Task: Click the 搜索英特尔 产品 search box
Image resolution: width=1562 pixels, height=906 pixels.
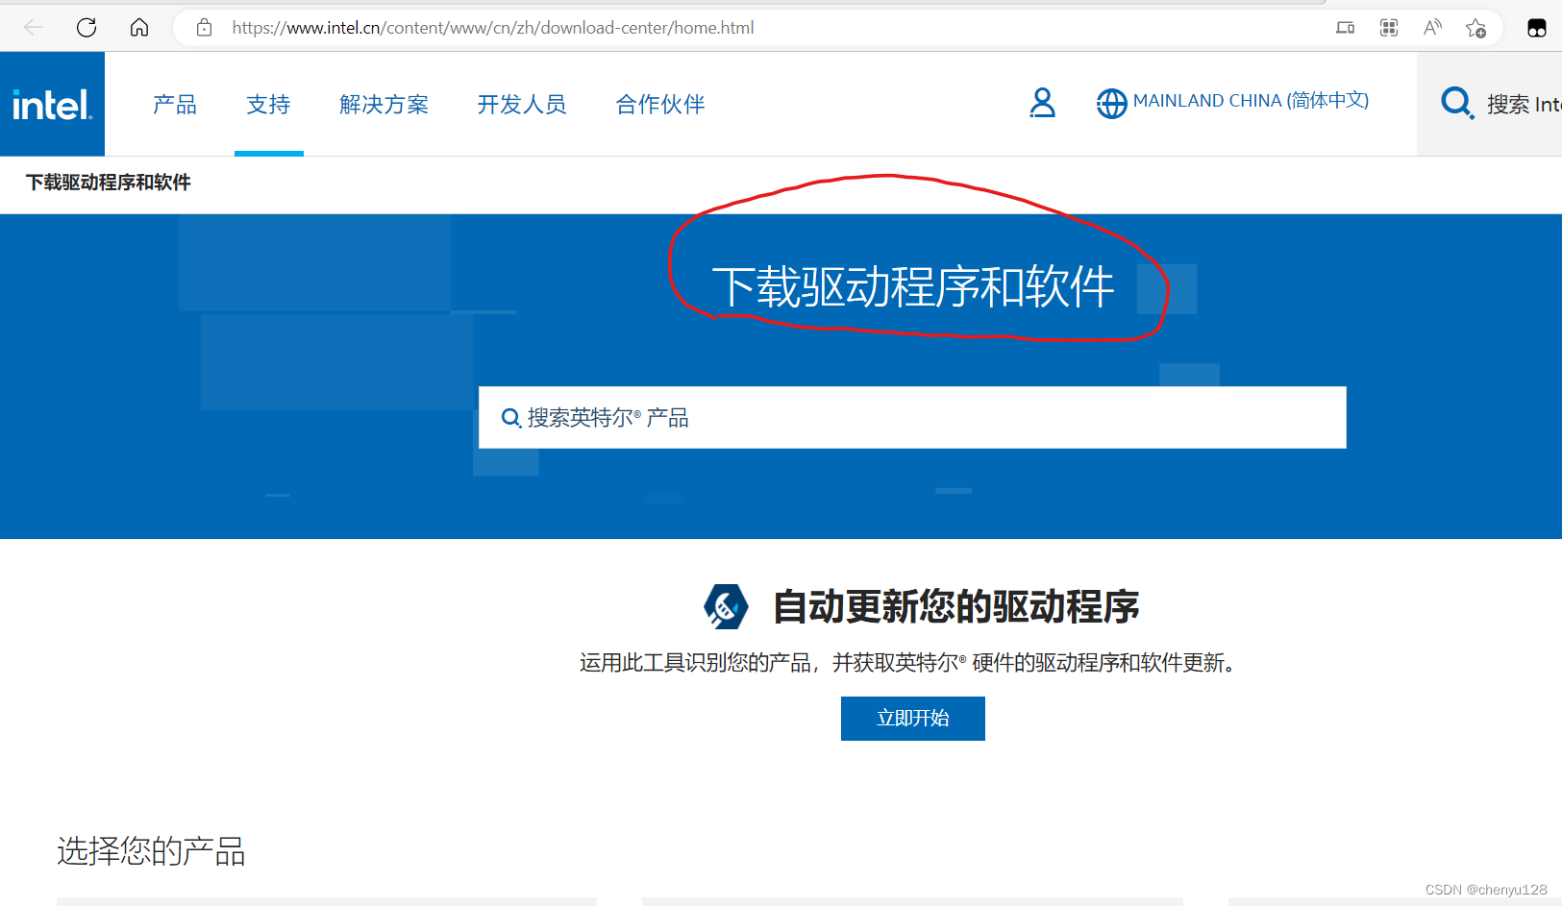Action: tap(912, 417)
